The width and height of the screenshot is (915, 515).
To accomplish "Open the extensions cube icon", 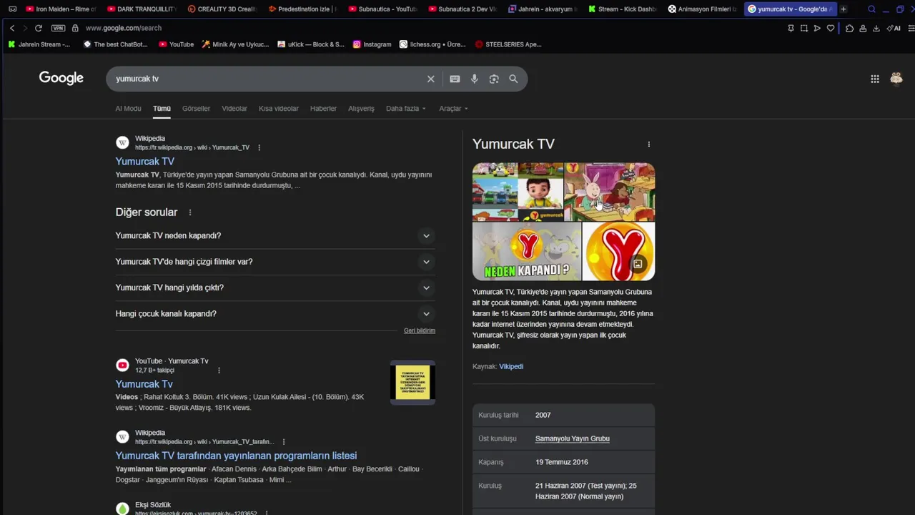I will [x=849, y=28].
